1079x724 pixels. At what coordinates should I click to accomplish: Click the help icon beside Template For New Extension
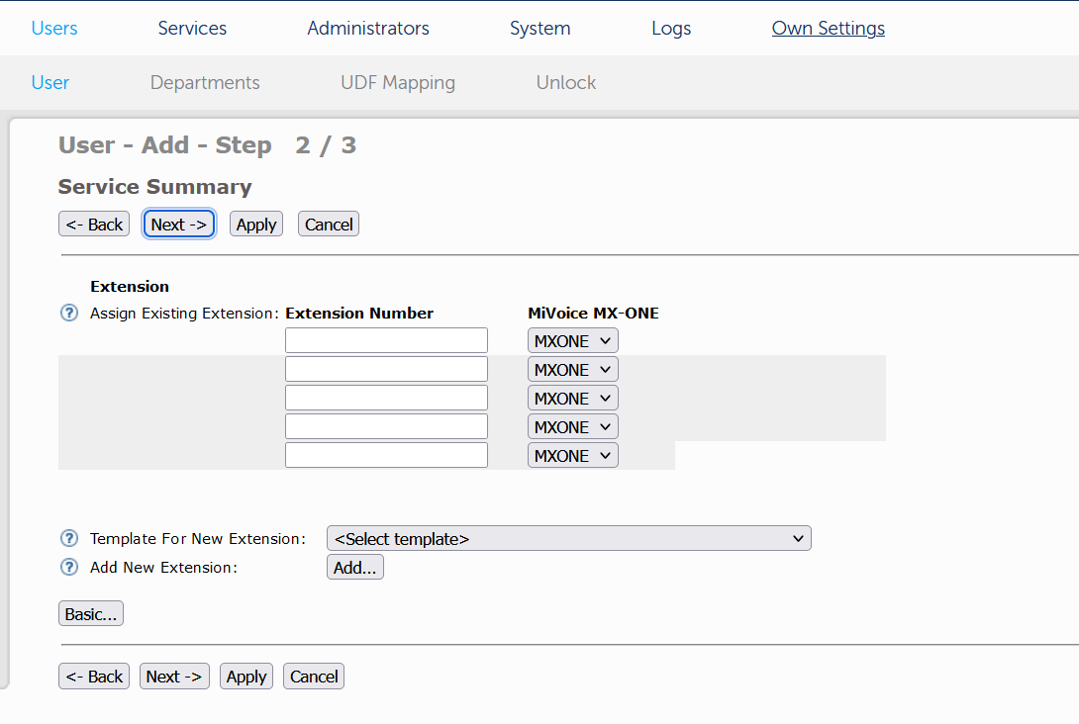[x=68, y=538]
